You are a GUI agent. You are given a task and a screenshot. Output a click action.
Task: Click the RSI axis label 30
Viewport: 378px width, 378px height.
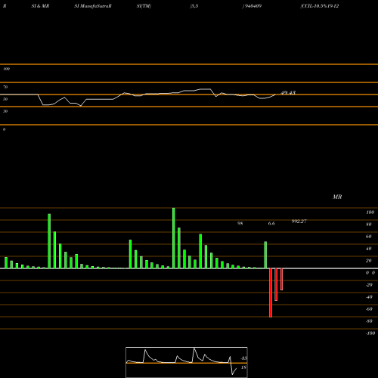click(x=5, y=111)
